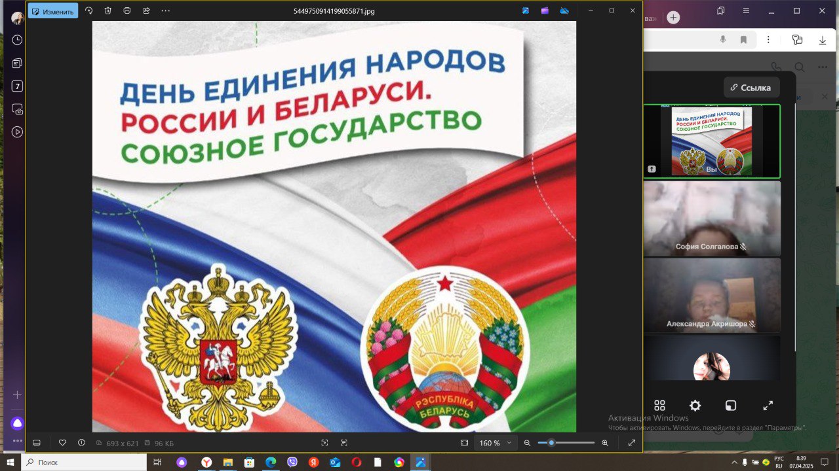The width and height of the screenshot is (839, 471).
Task: Open the notification center icon
Action: [825, 462]
